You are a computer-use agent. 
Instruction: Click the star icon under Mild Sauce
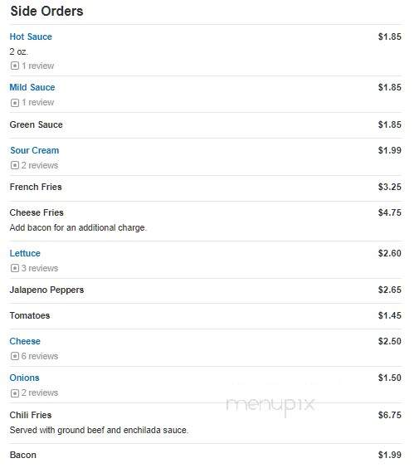tap(14, 103)
